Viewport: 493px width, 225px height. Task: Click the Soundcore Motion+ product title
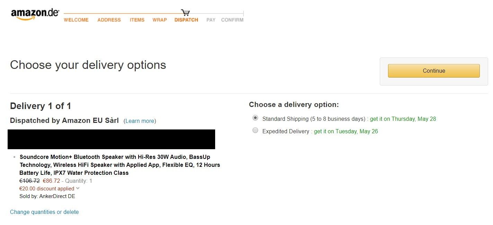coord(120,165)
